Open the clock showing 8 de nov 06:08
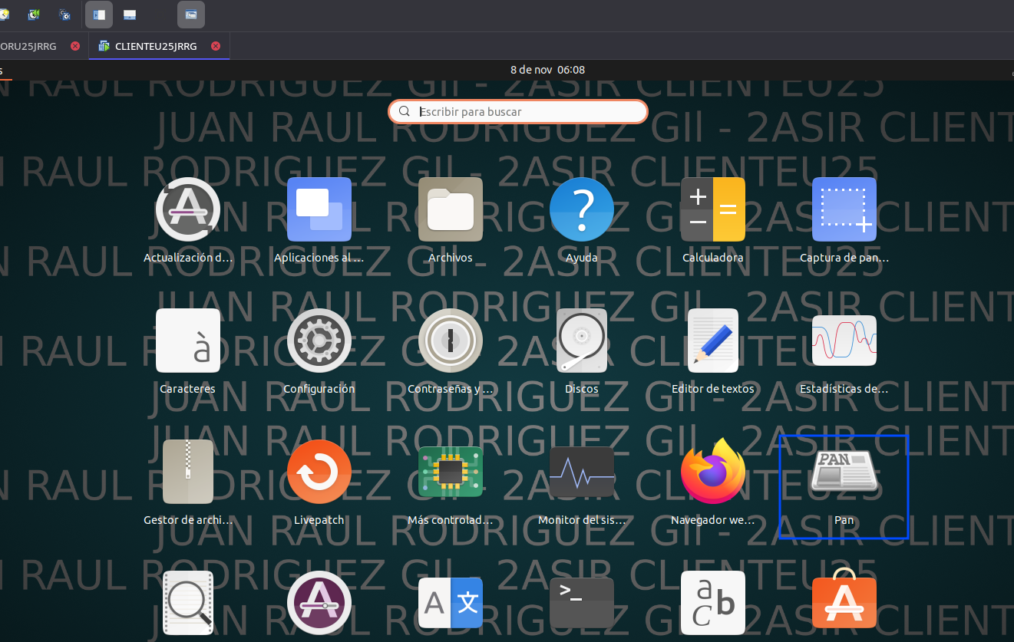The image size is (1014, 642). [x=548, y=70]
